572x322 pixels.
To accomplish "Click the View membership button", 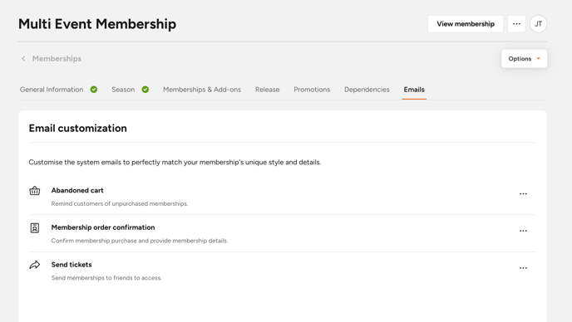I will [x=466, y=24].
